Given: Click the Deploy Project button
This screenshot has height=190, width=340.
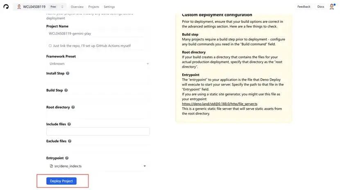Looking at the screenshot, I should click(x=61, y=181).
